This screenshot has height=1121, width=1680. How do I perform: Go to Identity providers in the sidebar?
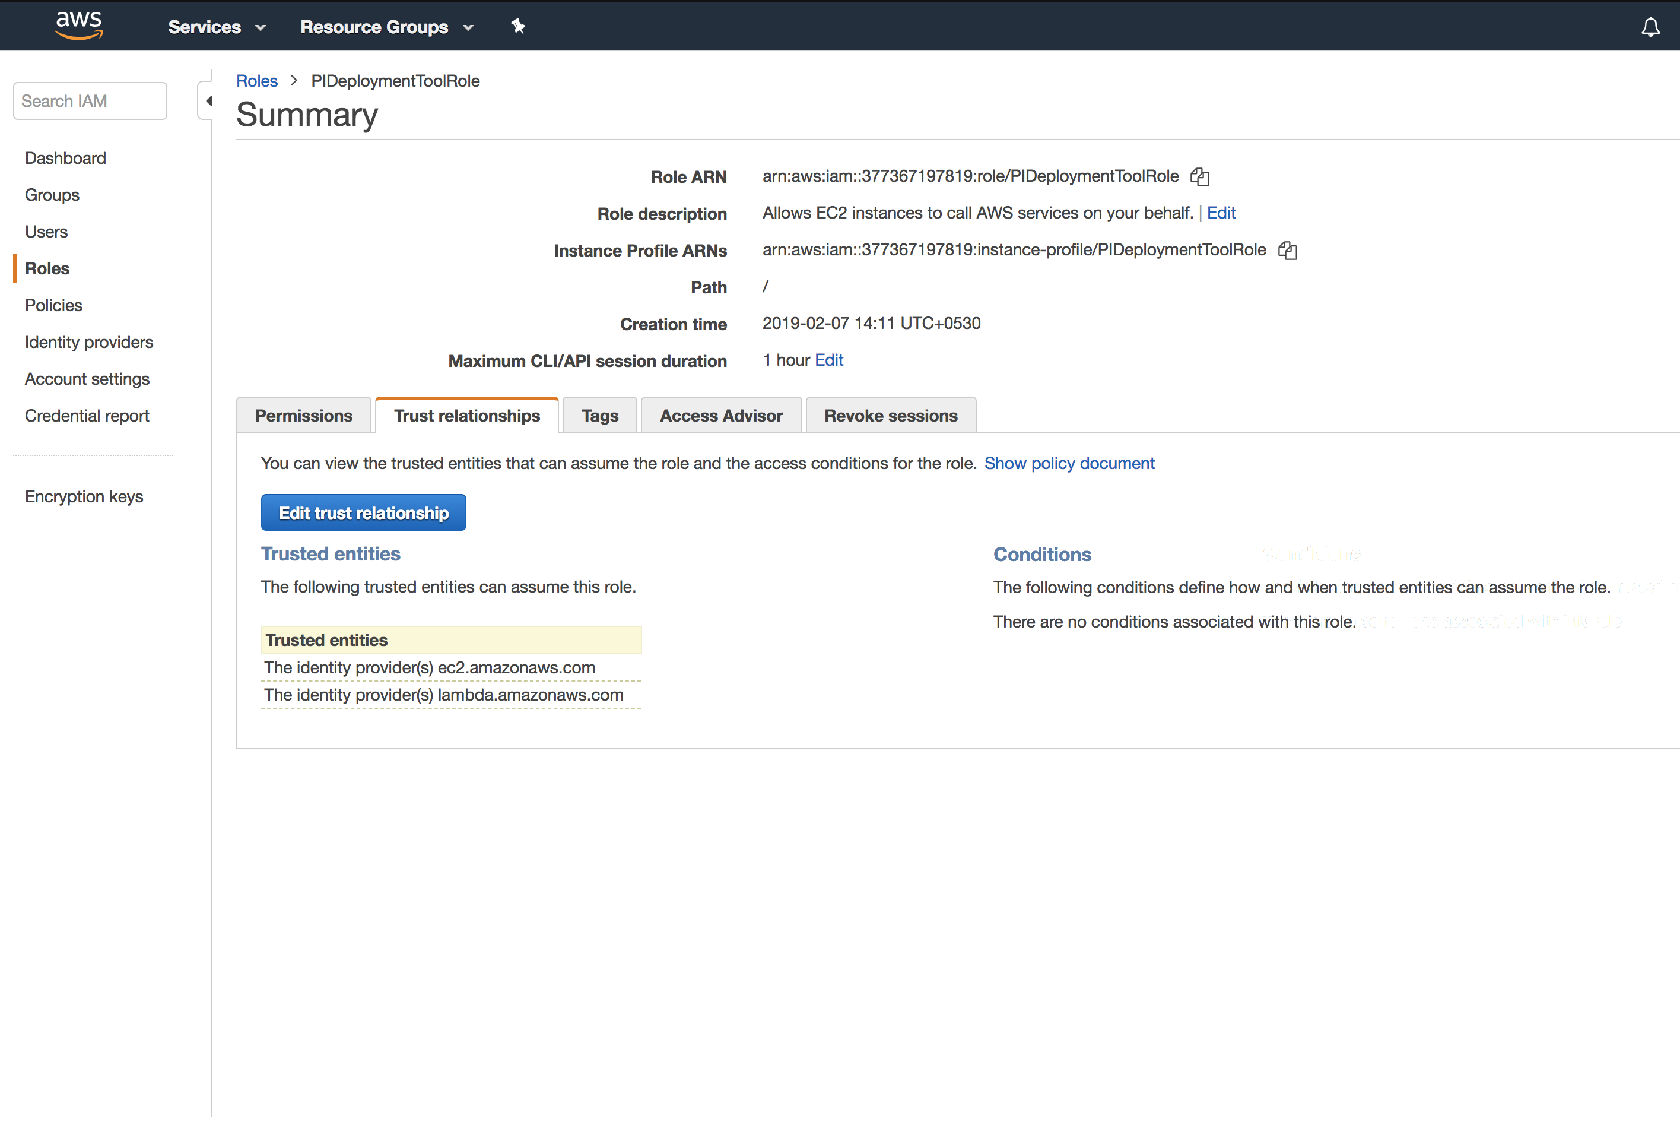click(x=88, y=342)
